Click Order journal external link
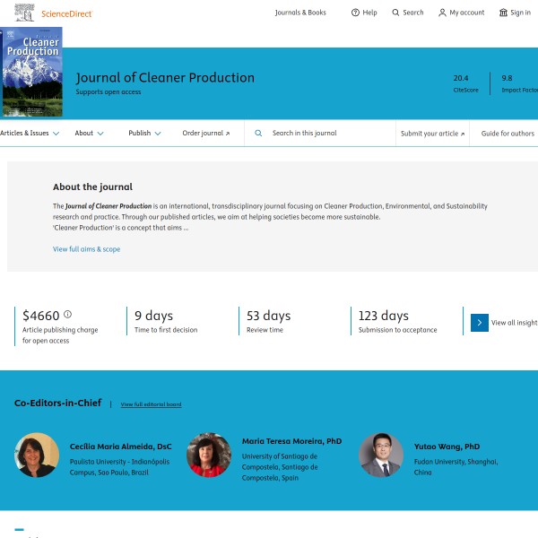Viewport: 538px width, 538px height. (x=205, y=133)
